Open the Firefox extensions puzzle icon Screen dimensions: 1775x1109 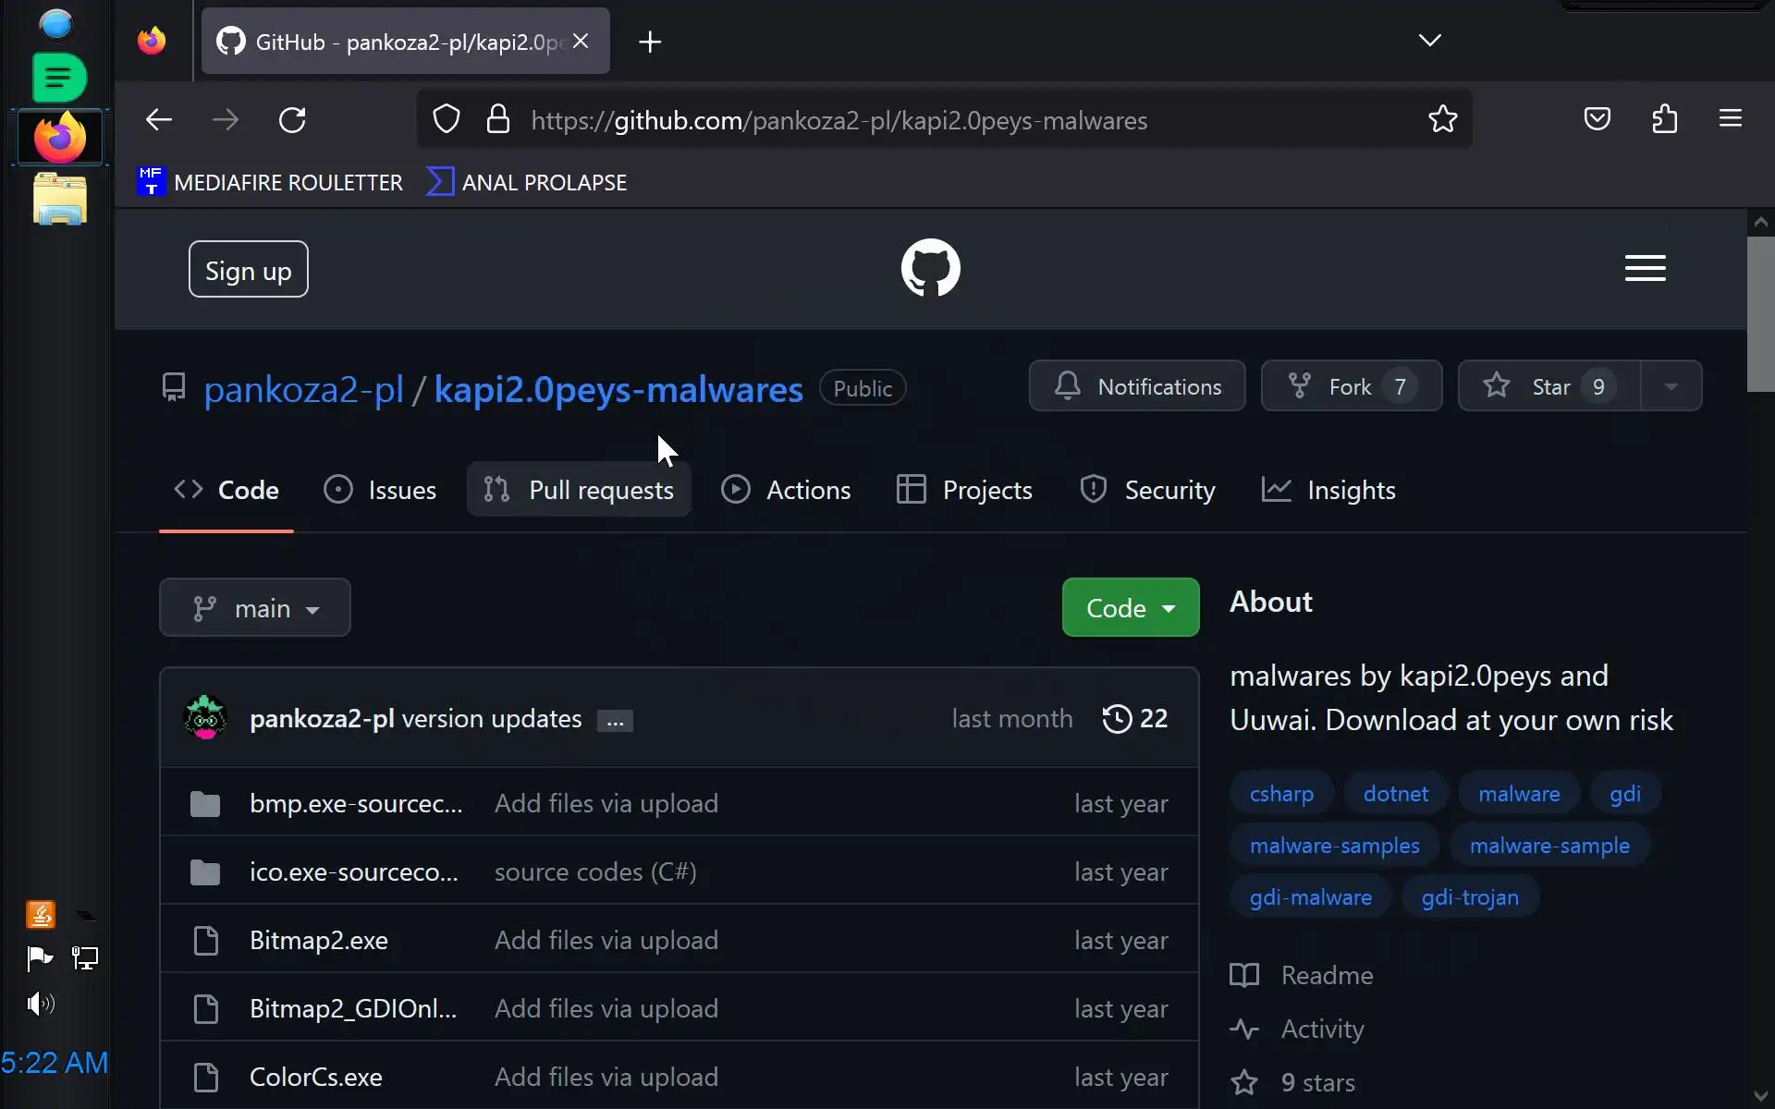click(x=1664, y=119)
